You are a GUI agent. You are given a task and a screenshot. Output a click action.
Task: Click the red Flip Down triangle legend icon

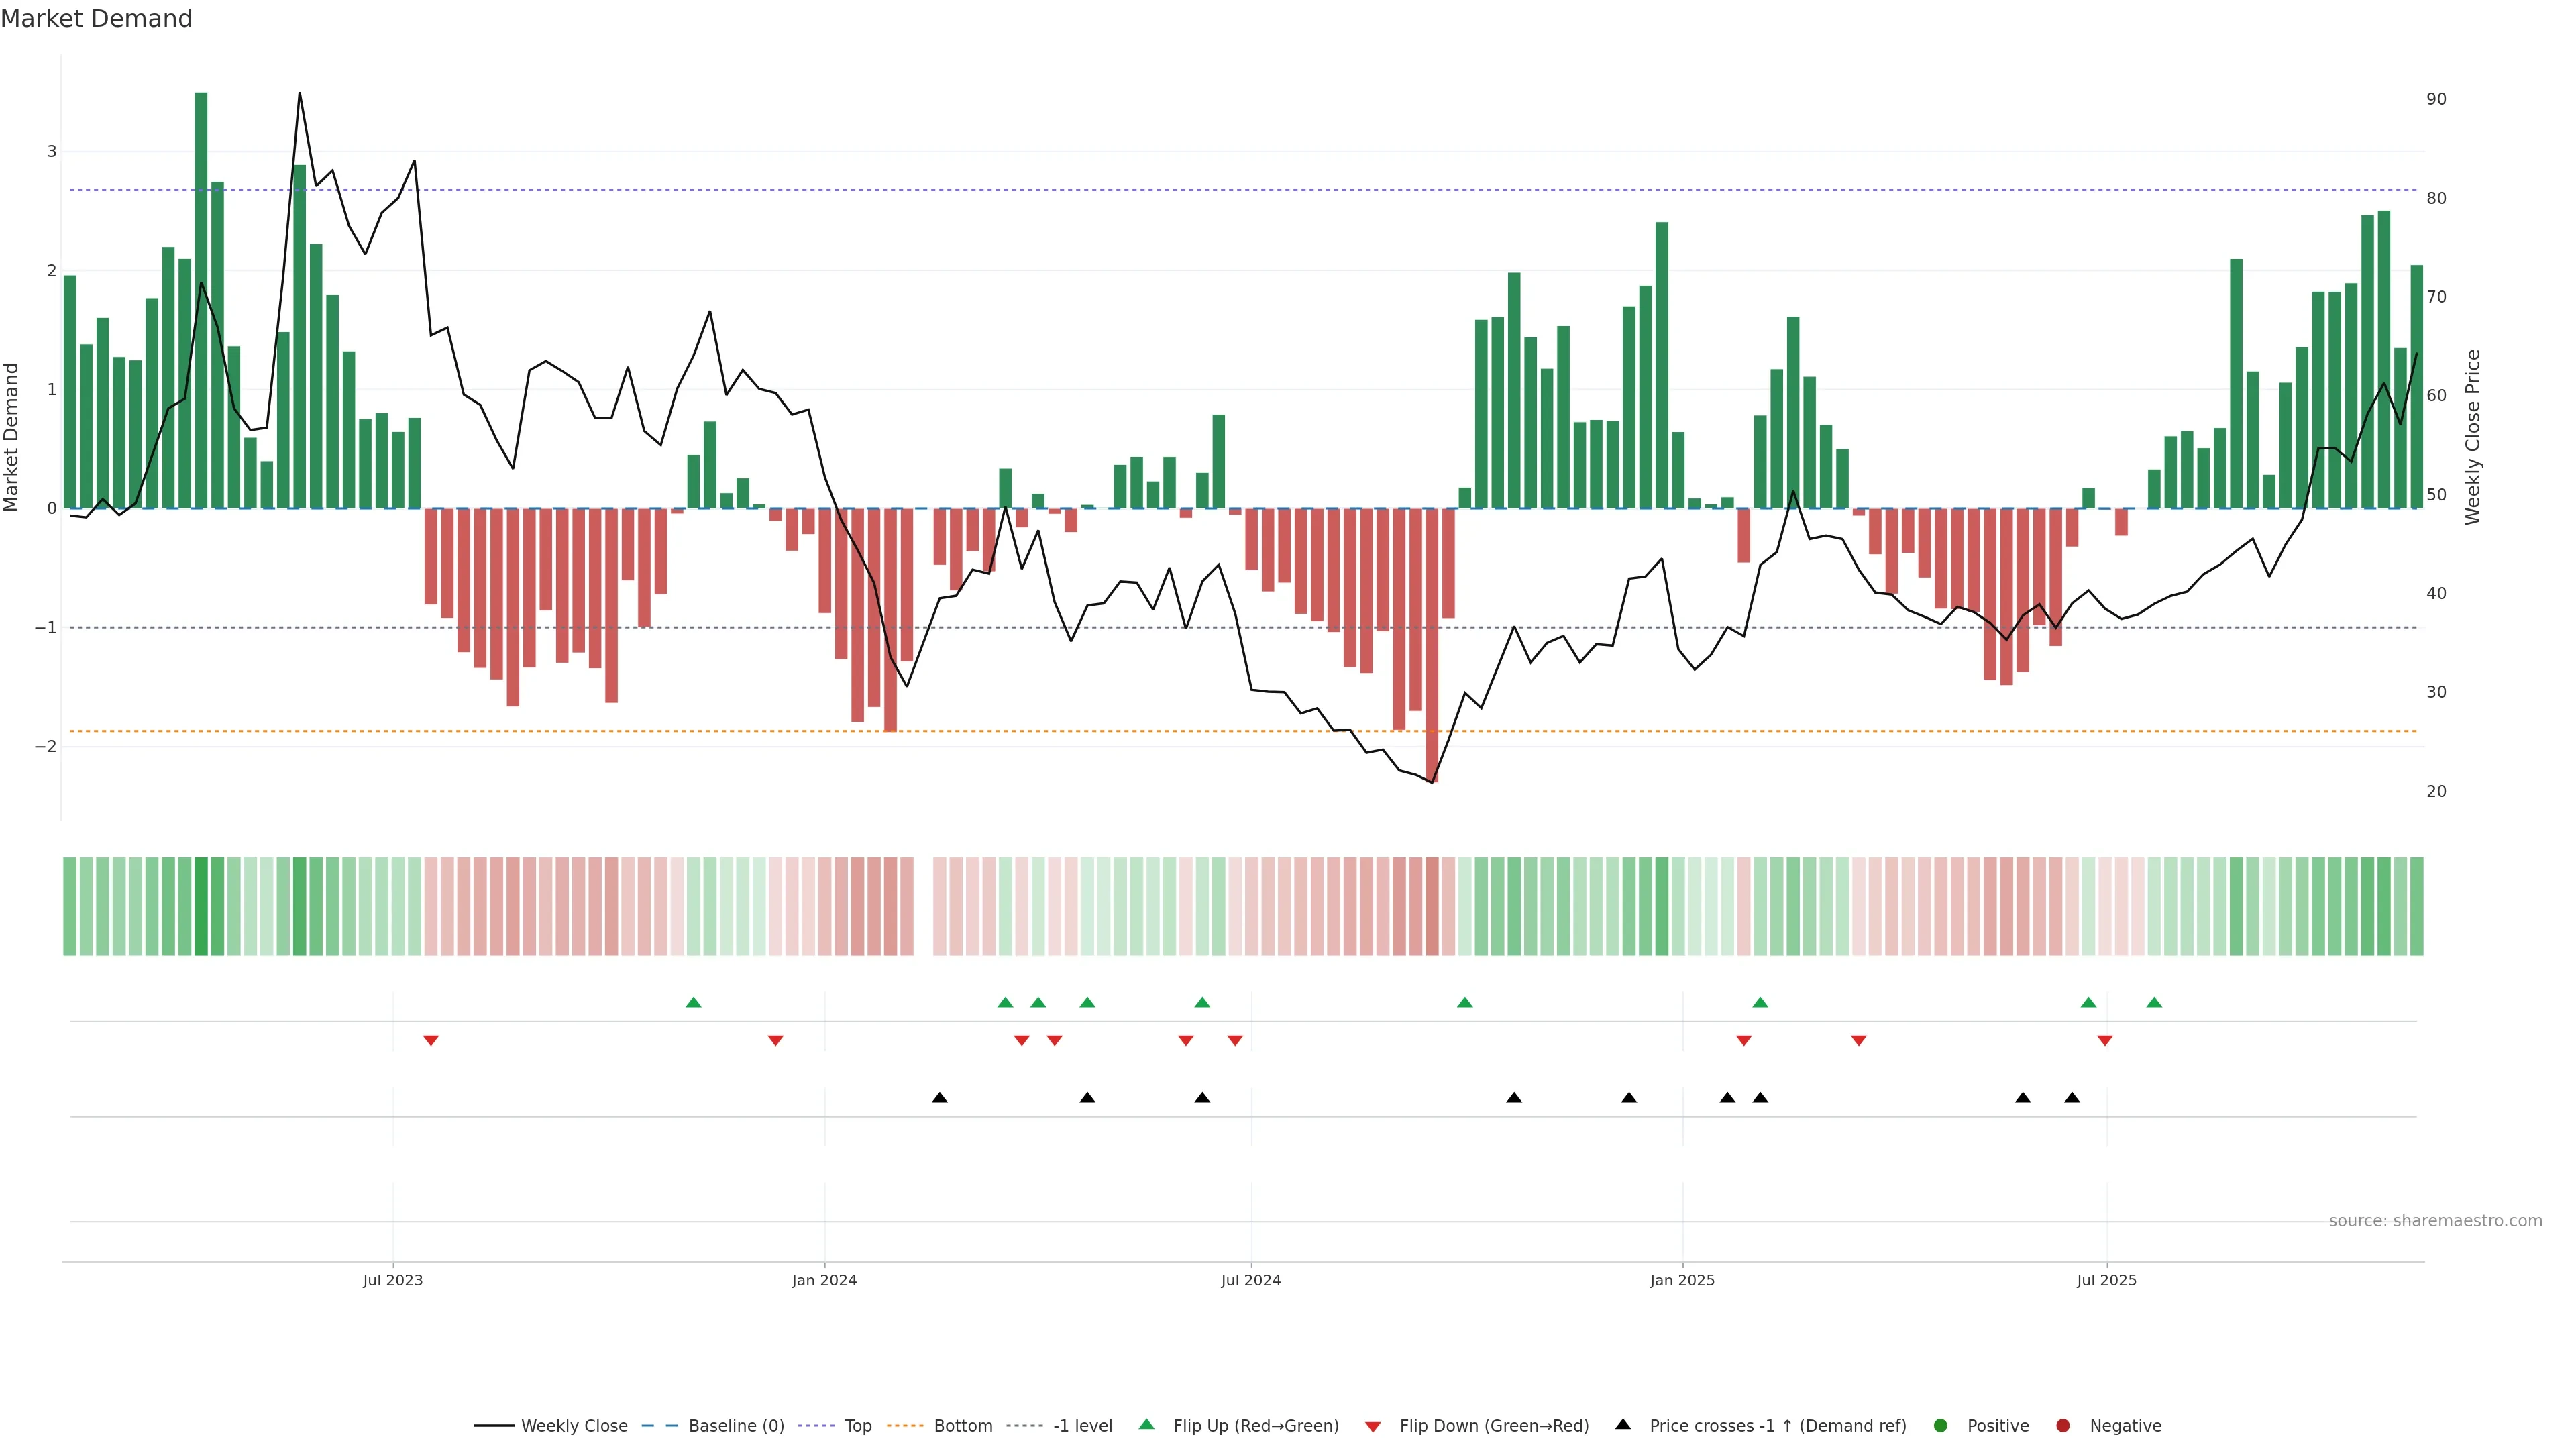tap(1373, 1427)
